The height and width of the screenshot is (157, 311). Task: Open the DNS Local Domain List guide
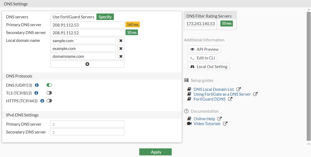click(x=214, y=89)
